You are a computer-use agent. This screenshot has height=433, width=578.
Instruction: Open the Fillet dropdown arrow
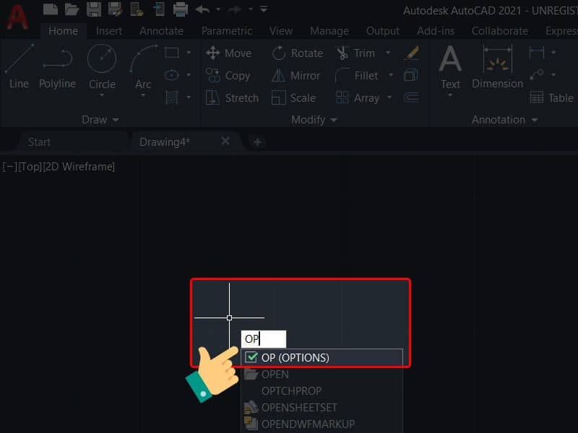(x=391, y=75)
